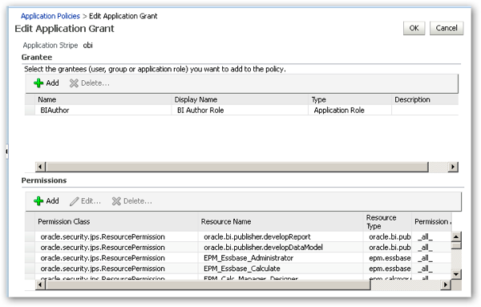Click the Permissions table horizontal scrollbar thumb

[x=208, y=285]
